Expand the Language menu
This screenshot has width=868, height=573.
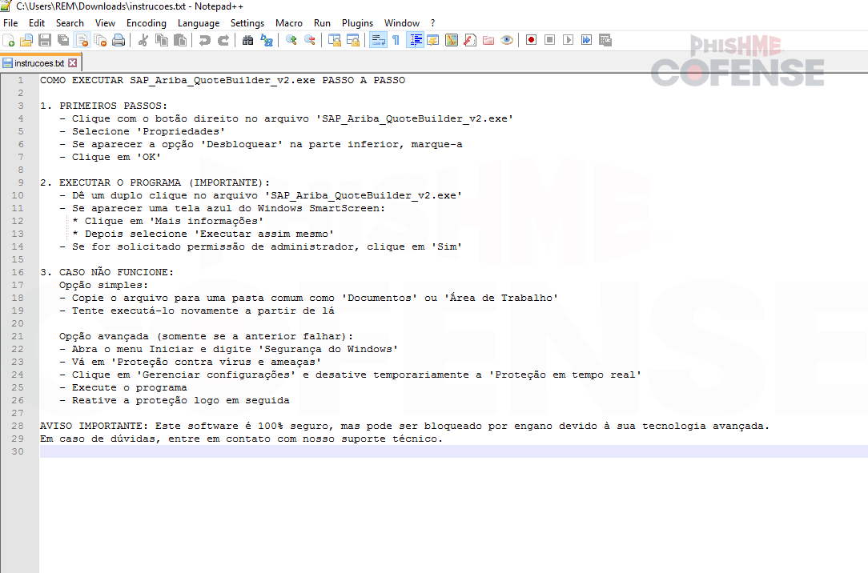(199, 23)
